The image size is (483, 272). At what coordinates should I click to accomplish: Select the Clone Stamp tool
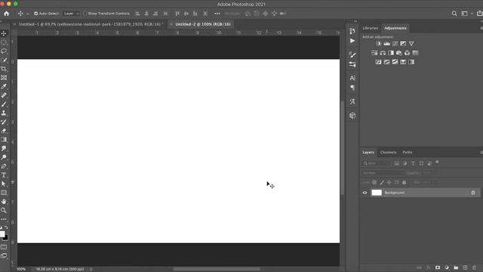tap(4, 113)
